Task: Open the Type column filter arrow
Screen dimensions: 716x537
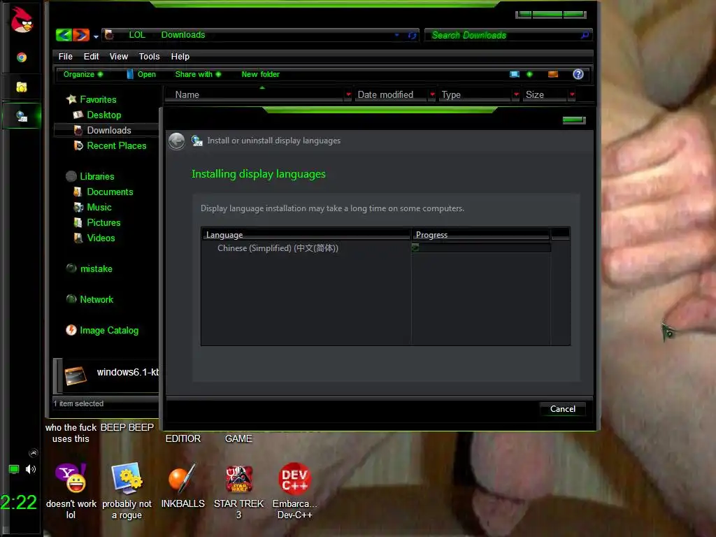Action: pos(517,94)
